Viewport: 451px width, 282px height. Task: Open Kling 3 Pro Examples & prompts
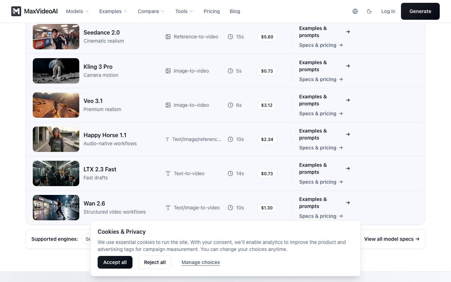(x=325, y=66)
